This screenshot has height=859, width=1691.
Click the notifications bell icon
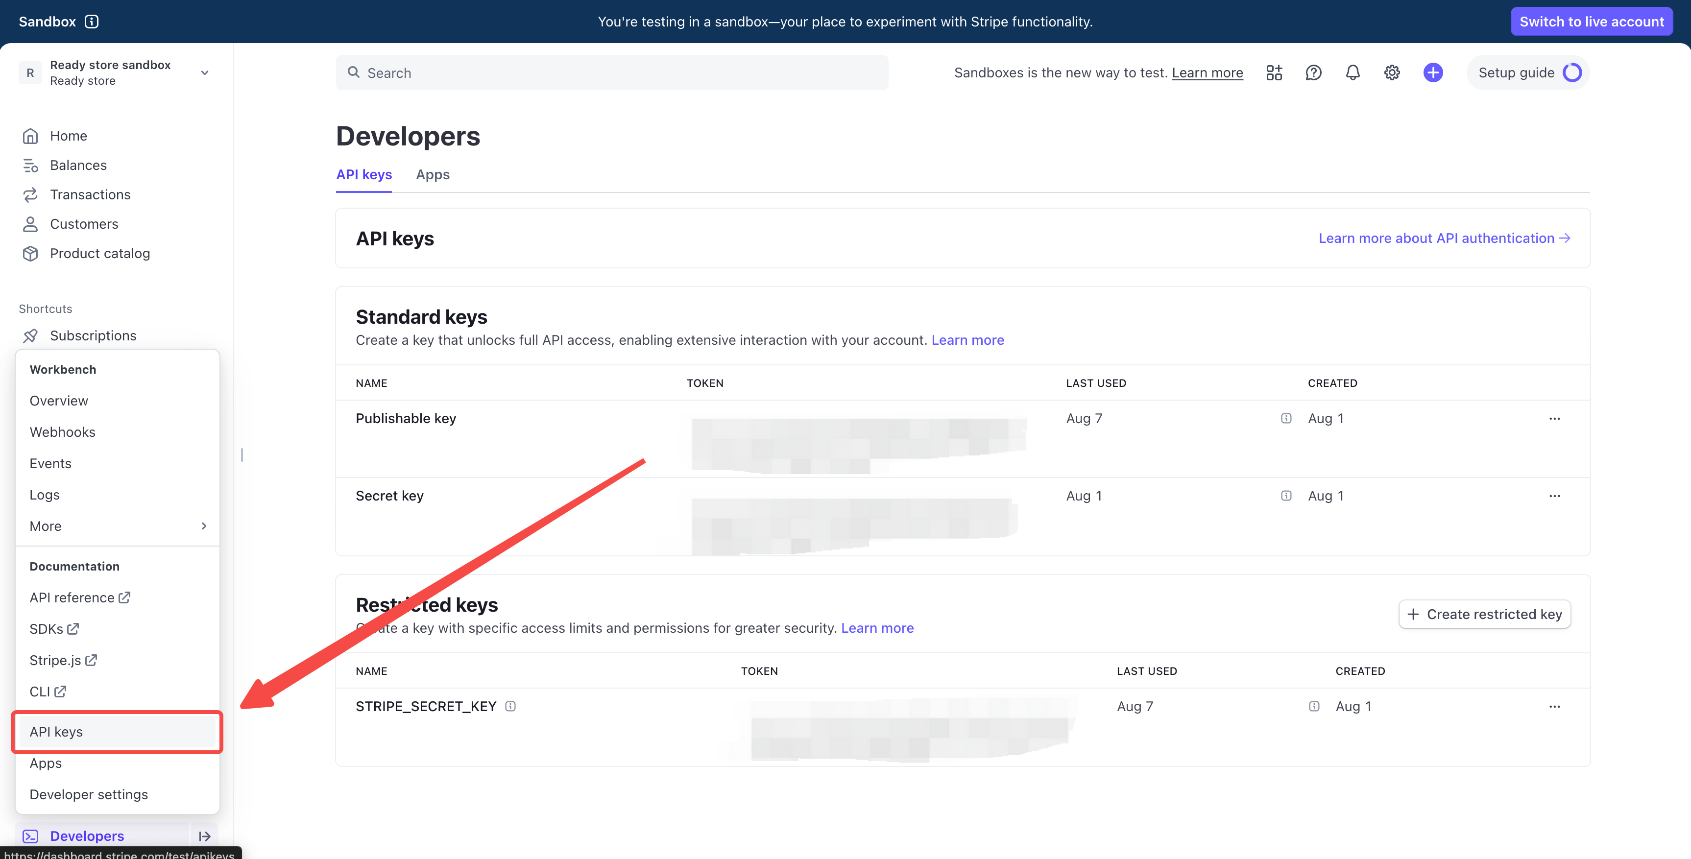(x=1353, y=73)
